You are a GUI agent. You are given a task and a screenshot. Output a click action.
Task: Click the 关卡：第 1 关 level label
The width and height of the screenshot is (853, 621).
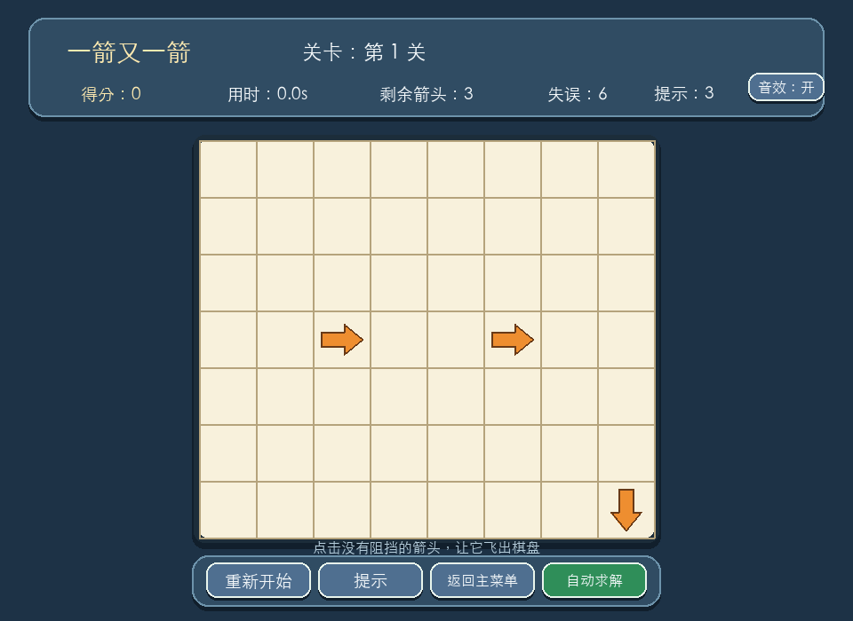(x=364, y=52)
